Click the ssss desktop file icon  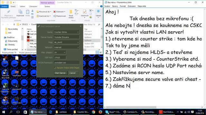coord(17,60)
